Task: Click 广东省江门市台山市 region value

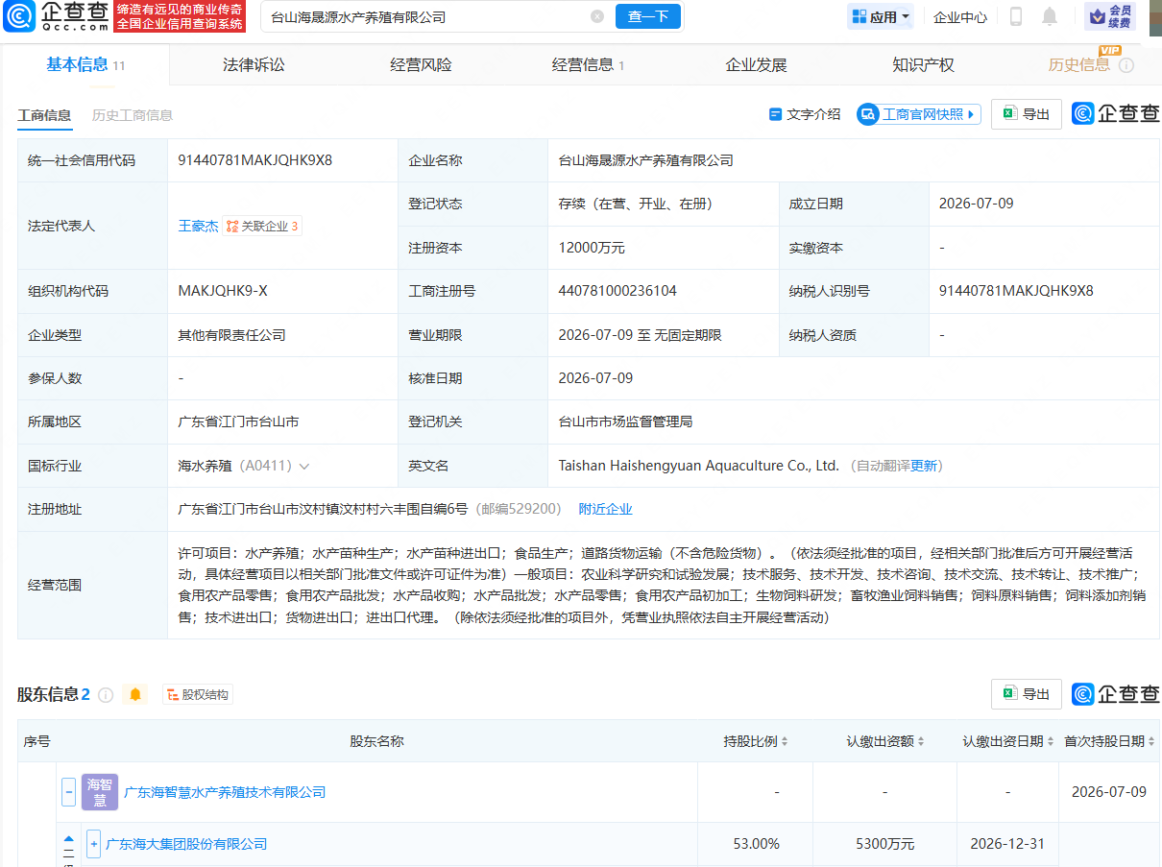Action: pos(238,421)
